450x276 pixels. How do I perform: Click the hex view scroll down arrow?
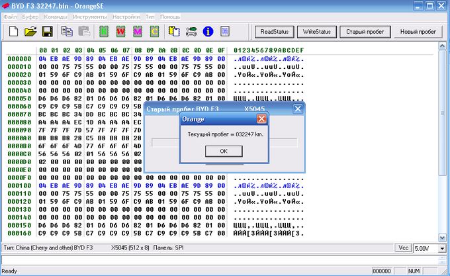point(442,237)
